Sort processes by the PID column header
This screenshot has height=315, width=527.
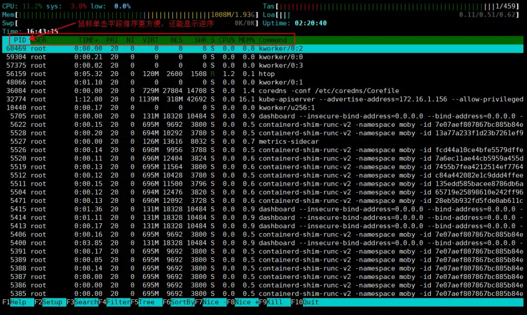[x=20, y=40]
